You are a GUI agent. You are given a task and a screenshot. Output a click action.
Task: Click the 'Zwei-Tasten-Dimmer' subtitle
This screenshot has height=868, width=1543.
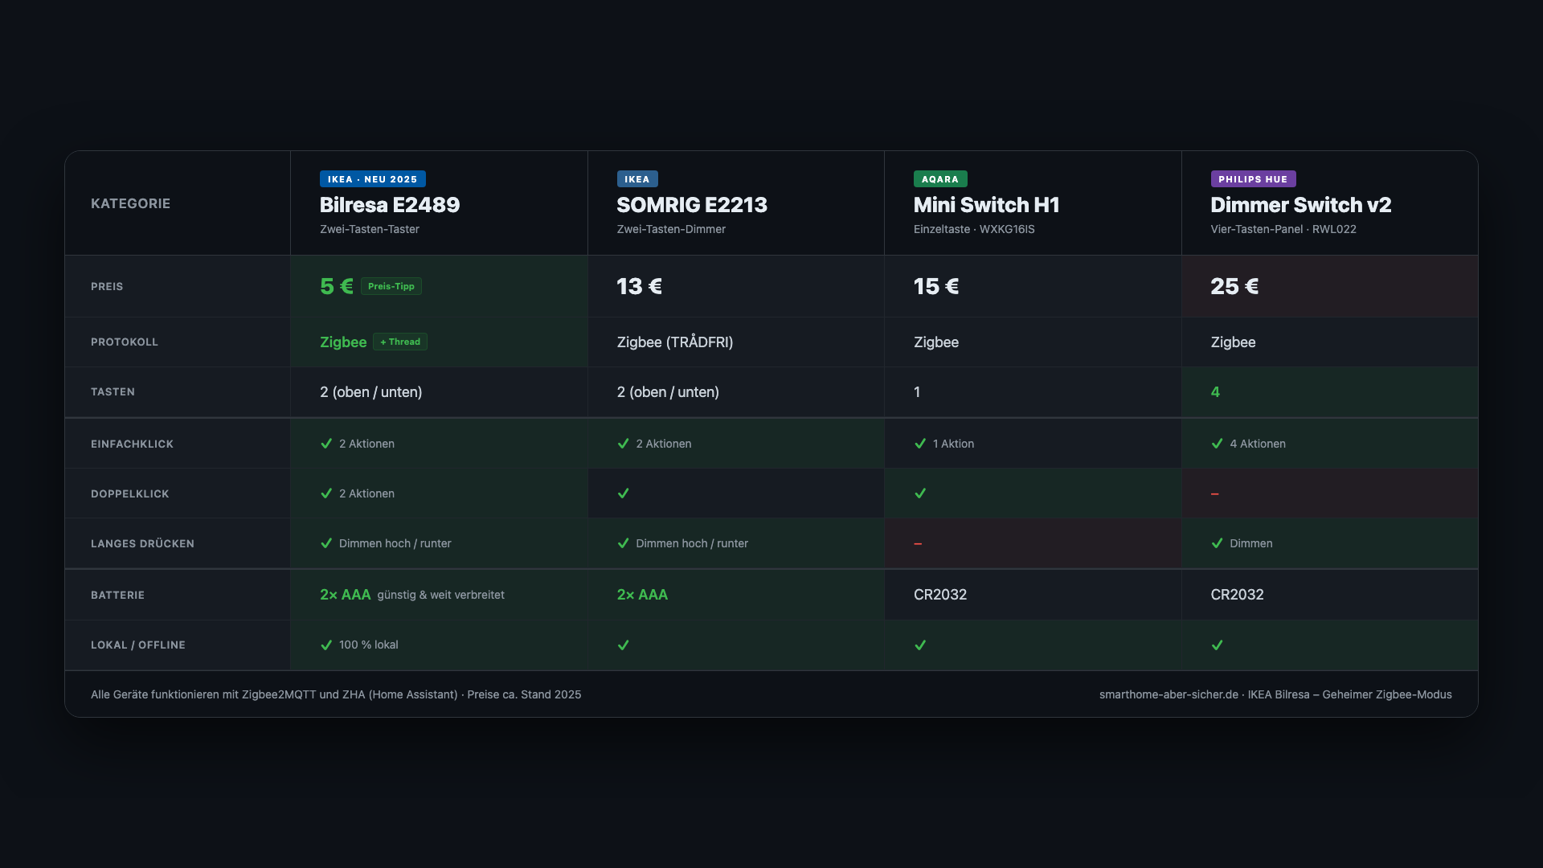click(671, 229)
